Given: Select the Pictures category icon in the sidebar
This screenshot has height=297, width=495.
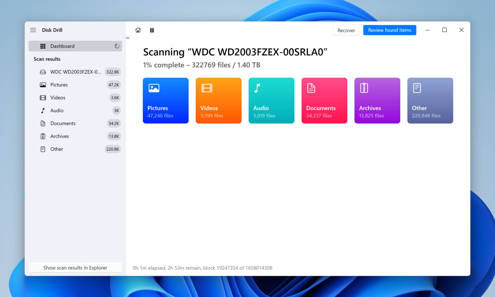Looking at the screenshot, I should pos(43,84).
